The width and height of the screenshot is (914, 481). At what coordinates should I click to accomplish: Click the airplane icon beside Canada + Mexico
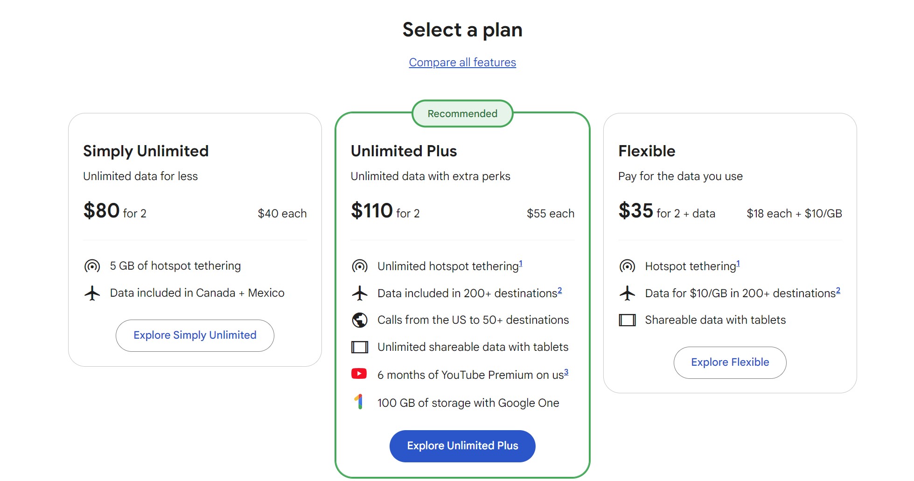point(92,293)
